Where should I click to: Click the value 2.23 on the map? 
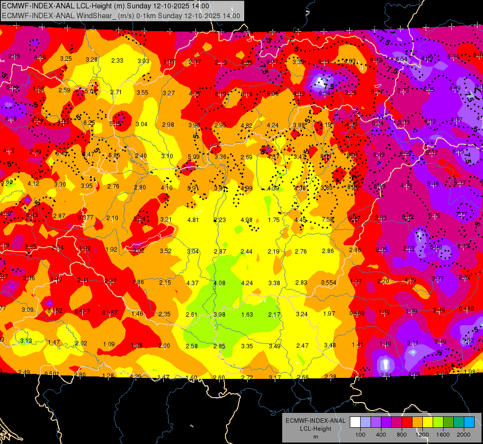220,220
